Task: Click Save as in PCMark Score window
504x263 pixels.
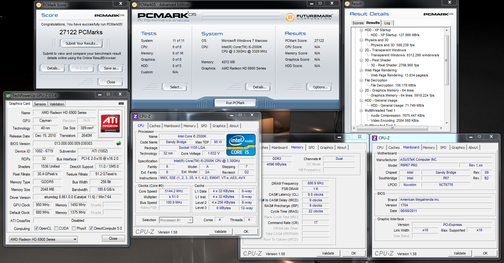Action: coord(111,68)
